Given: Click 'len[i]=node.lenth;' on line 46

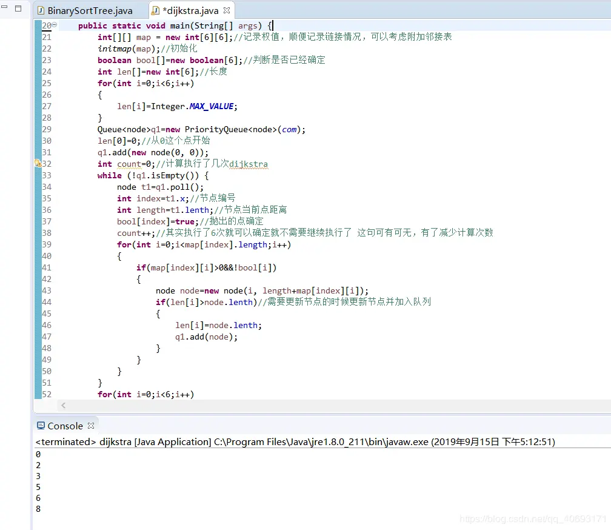Looking at the screenshot, I should click(x=218, y=326).
